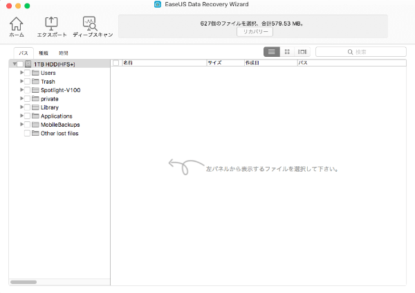Select the Type (種類) tab
The image size is (415, 293).
coord(44,53)
